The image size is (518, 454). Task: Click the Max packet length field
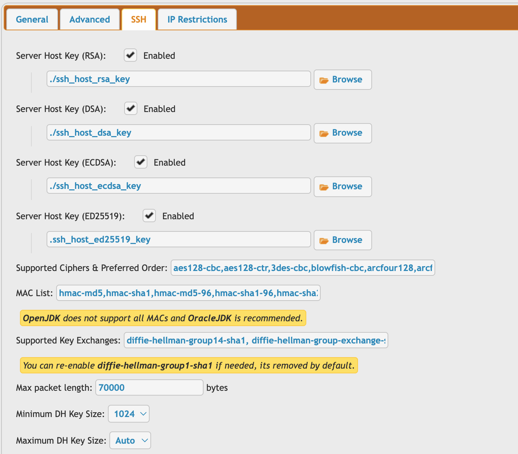149,387
